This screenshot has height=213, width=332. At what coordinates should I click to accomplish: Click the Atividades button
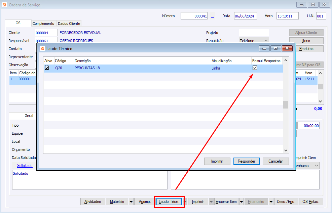point(93,202)
